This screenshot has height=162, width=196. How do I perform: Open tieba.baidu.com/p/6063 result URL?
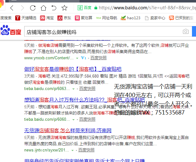click(x=47, y=89)
